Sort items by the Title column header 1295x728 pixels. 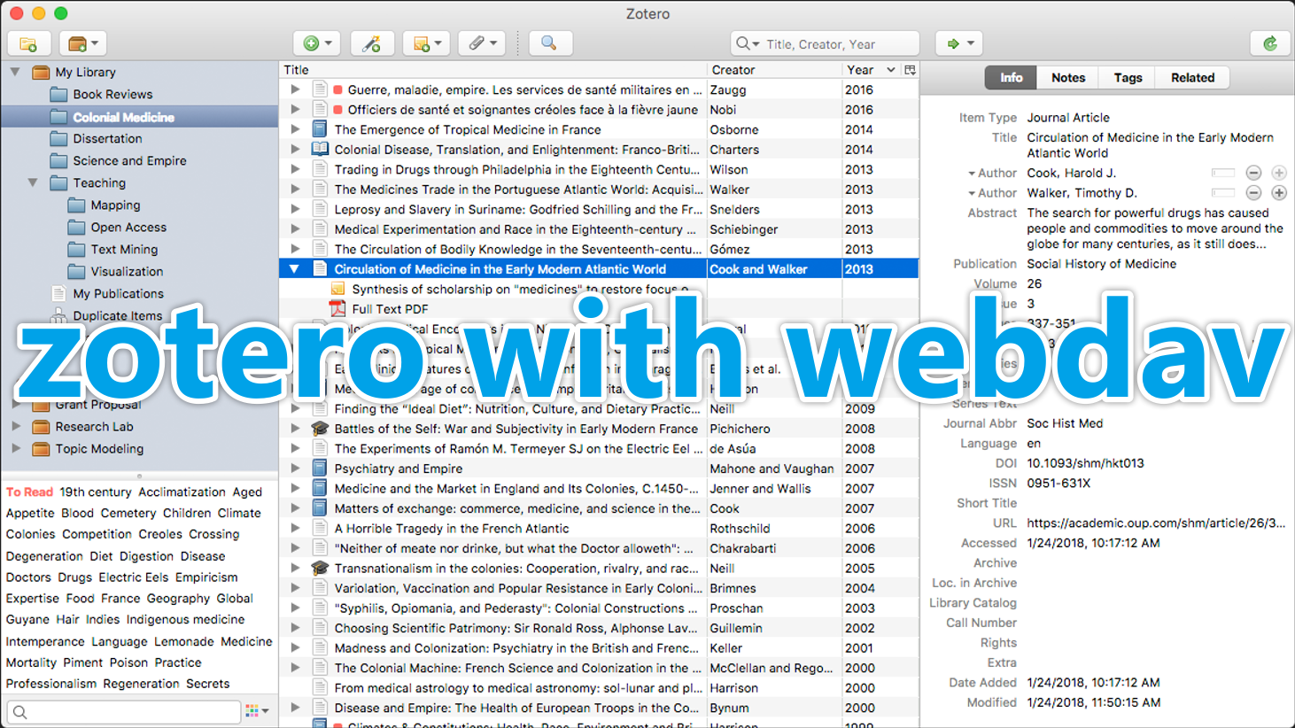pos(493,70)
